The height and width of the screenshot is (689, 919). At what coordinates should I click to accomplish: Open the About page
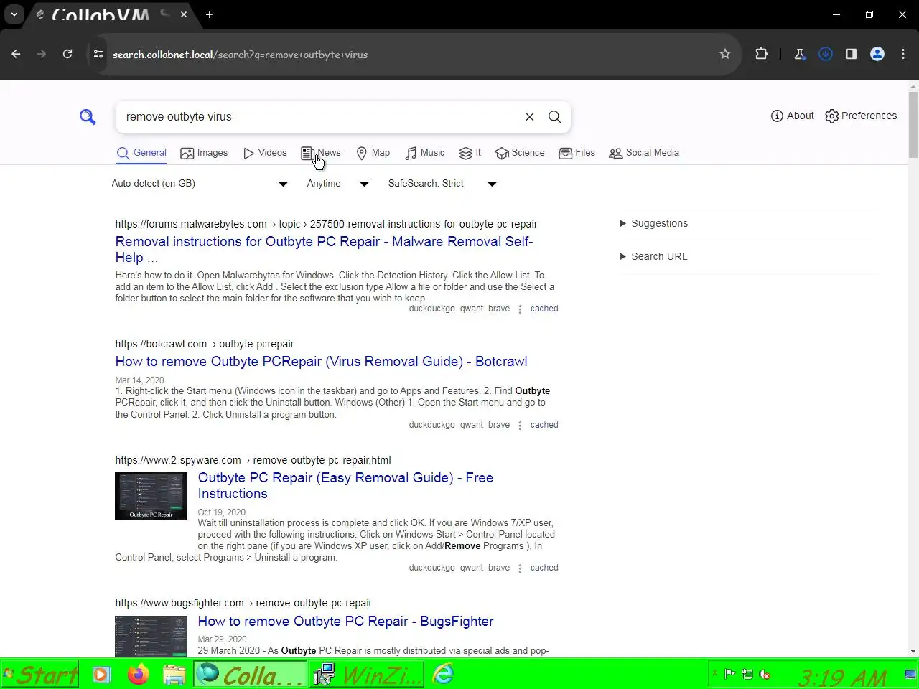[792, 116]
